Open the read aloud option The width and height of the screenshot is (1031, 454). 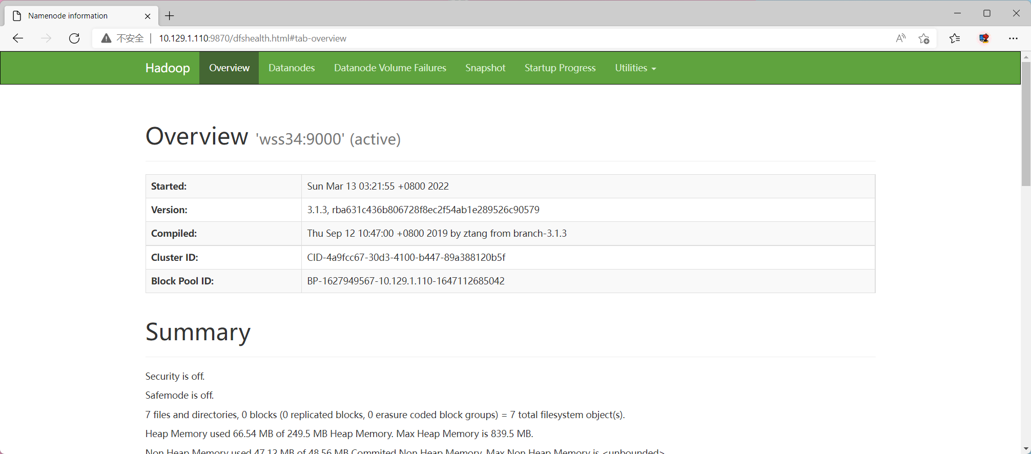(x=900, y=38)
